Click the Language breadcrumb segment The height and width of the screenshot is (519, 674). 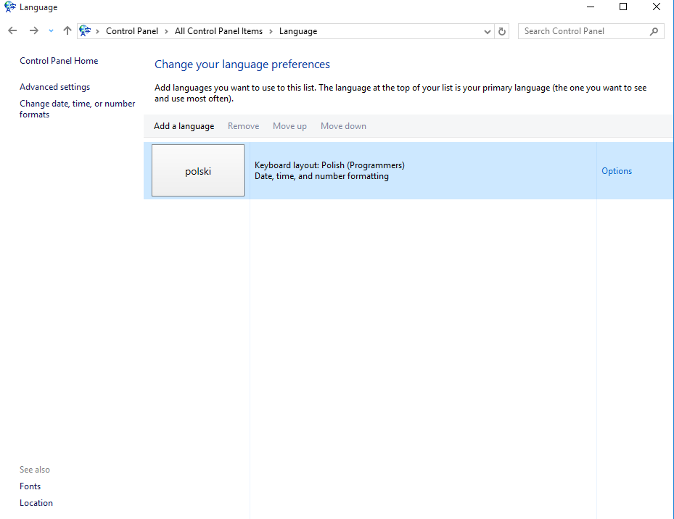(298, 31)
